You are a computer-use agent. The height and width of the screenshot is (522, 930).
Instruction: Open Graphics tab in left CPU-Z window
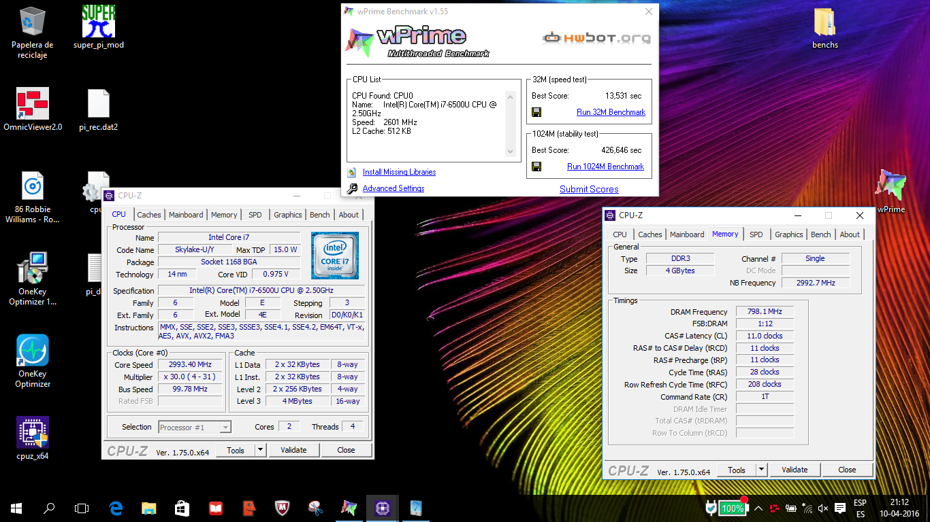[x=288, y=215]
